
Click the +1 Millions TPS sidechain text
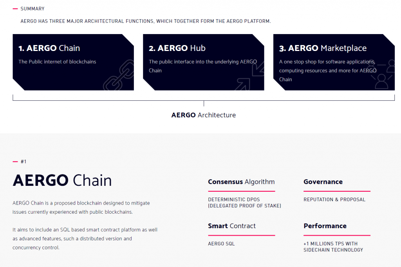333,247
